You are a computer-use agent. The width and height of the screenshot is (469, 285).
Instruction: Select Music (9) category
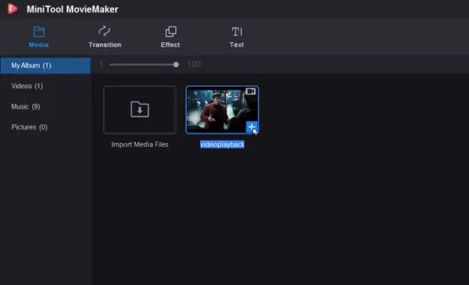point(26,107)
